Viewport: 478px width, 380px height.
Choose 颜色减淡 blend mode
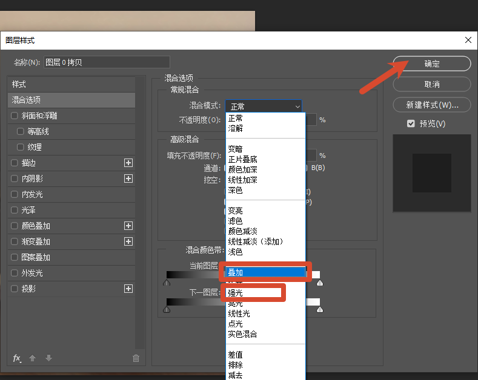pyautogui.click(x=265, y=231)
